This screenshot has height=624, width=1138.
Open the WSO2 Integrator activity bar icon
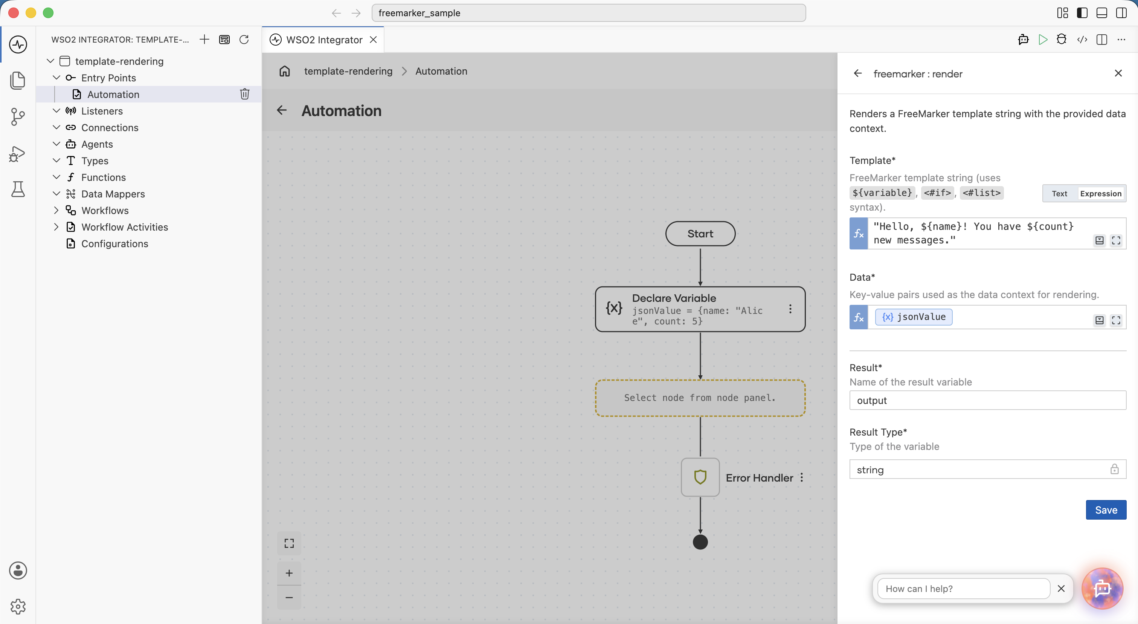(18, 44)
